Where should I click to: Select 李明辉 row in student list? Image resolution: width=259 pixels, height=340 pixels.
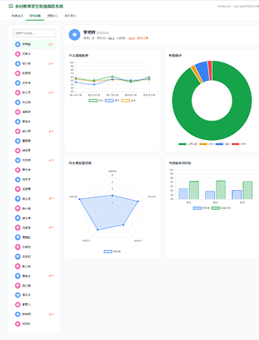(x=35, y=44)
